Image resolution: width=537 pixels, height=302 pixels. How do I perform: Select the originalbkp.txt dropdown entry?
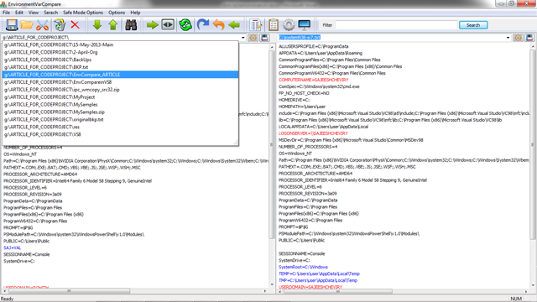click(120, 119)
